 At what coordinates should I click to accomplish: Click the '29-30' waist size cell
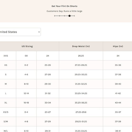48,84
